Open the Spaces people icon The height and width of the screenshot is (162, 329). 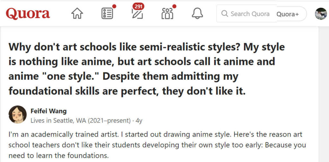point(167,14)
